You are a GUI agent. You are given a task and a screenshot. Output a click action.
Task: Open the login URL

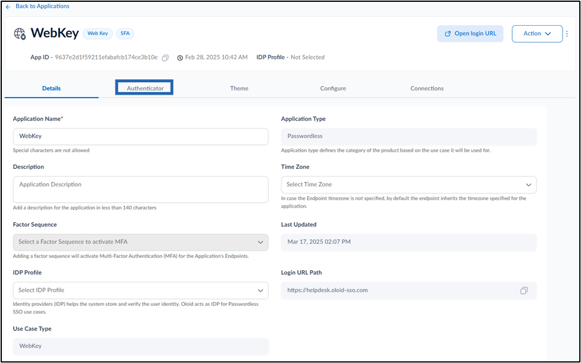(x=470, y=34)
